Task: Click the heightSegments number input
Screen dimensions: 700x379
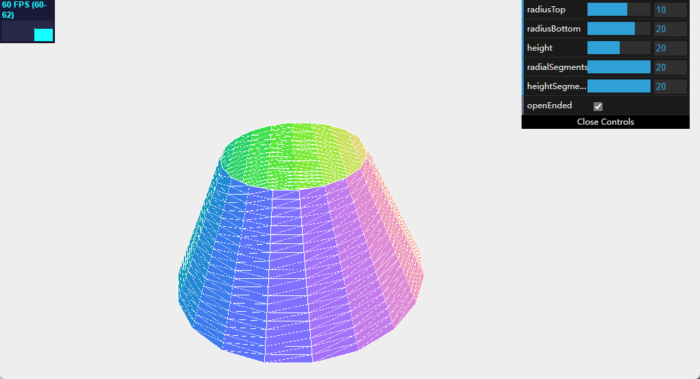Action: 670,86
